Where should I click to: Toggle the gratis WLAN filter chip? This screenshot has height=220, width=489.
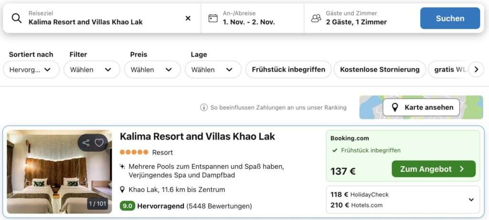[x=449, y=69]
